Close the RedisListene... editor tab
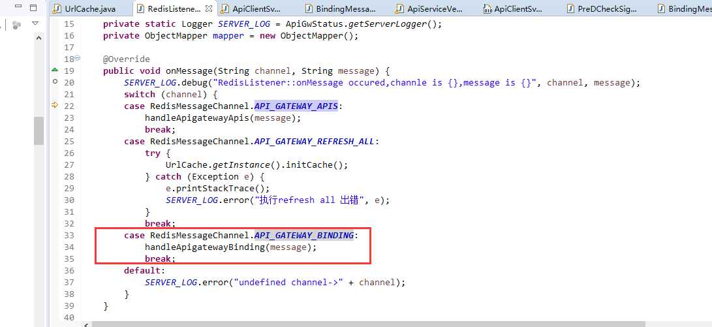Screen dimensions: 712x327 pos(208,8)
